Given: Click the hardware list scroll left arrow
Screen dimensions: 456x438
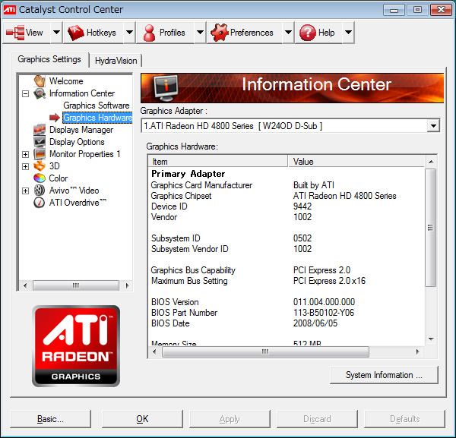Looking at the screenshot, I should pos(154,351).
